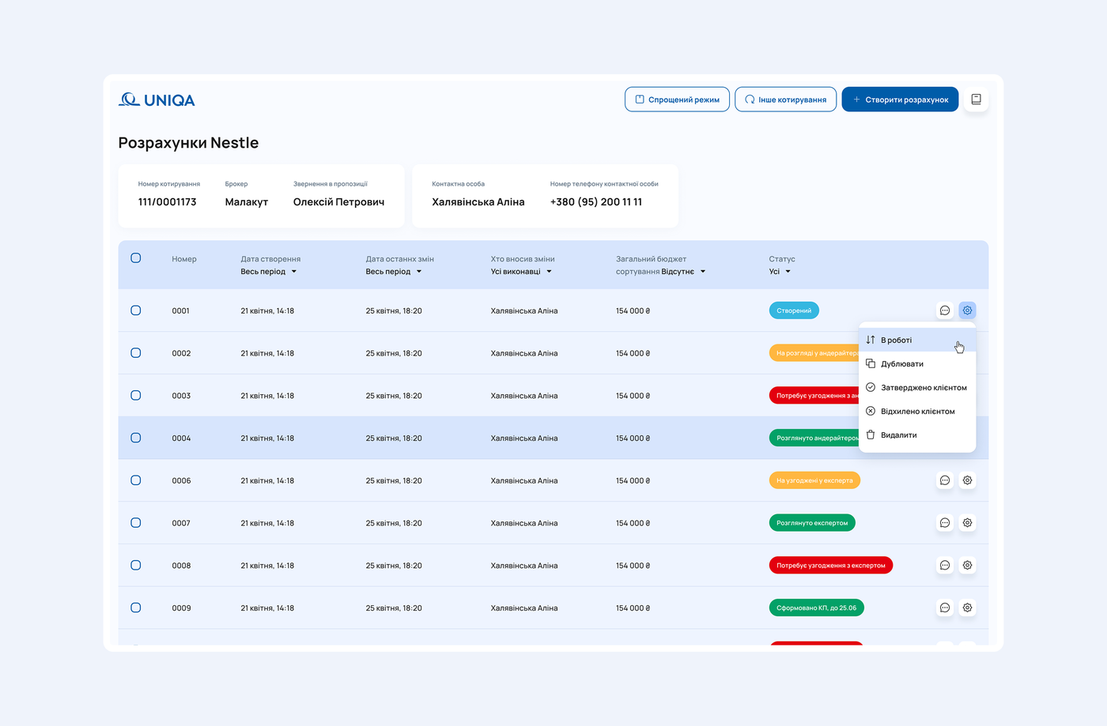Expand the Дата створення period dropdown

click(x=269, y=272)
